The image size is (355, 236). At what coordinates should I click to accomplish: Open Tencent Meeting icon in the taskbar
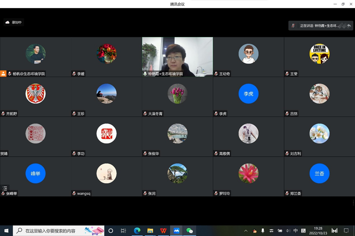click(x=176, y=231)
